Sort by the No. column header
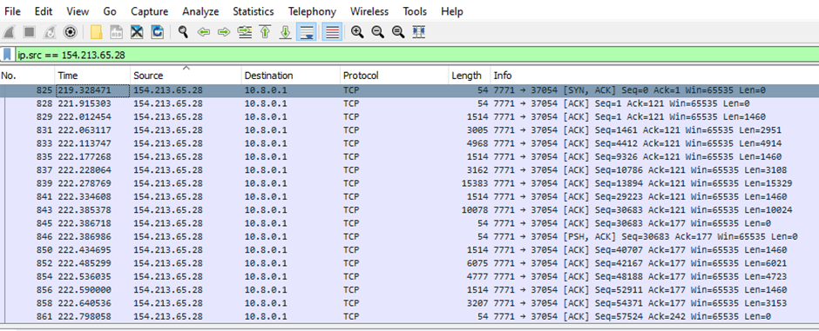The height and width of the screenshot is (331, 819). [x=27, y=76]
